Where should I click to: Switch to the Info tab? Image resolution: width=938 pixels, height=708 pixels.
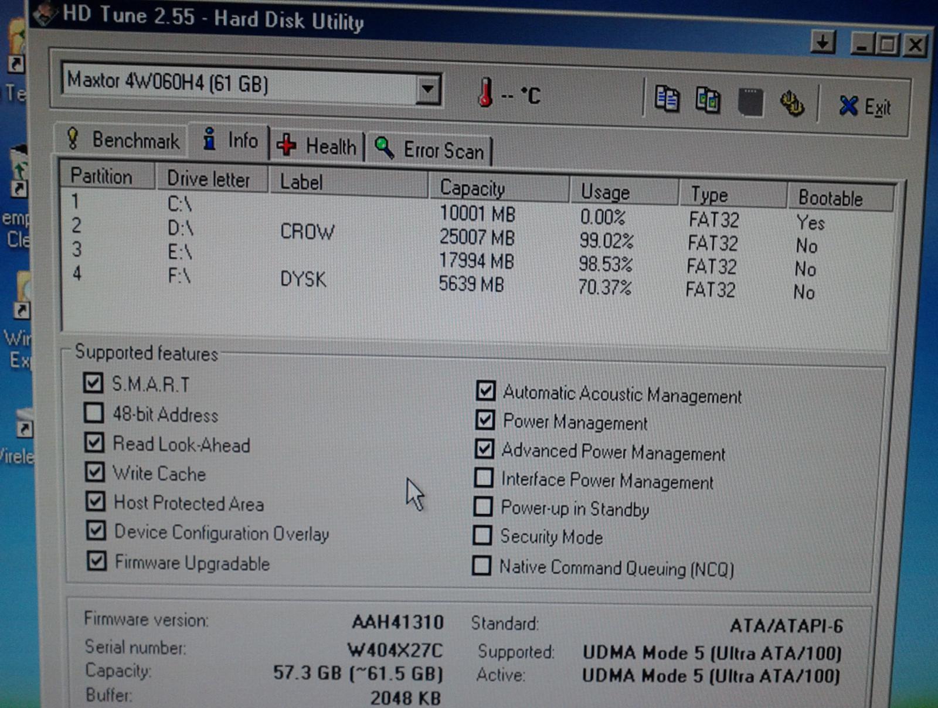click(230, 140)
